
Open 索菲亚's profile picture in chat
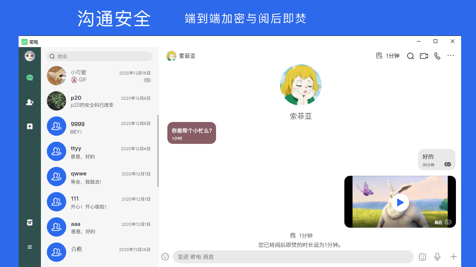click(x=300, y=85)
